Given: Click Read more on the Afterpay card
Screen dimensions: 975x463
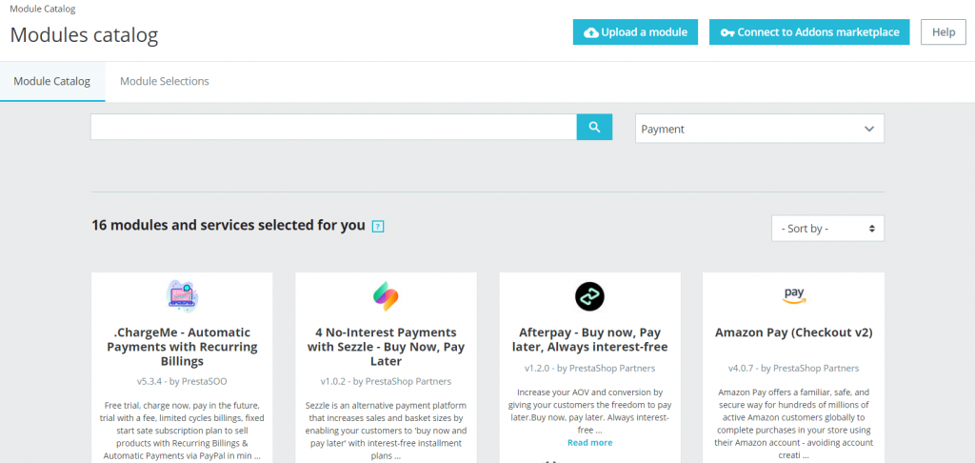Looking at the screenshot, I should click(589, 442).
